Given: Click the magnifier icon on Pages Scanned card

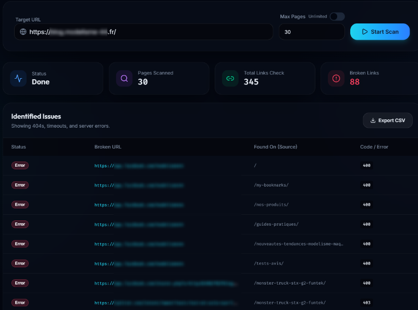Looking at the screenshot, I should click(x=124, y=79).
